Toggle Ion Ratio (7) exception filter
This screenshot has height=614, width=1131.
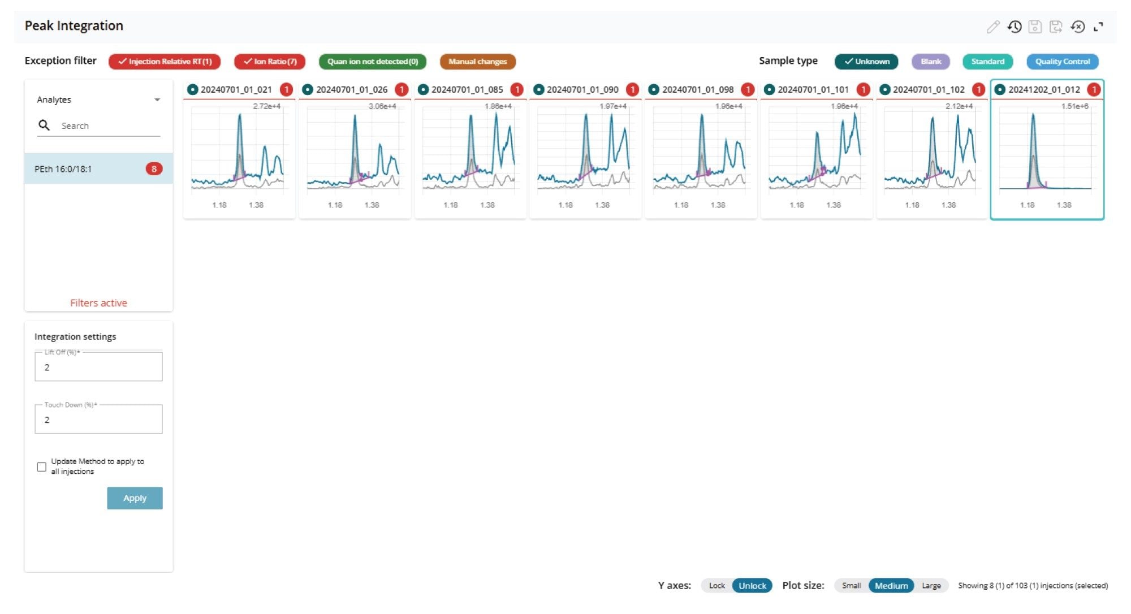270,61
